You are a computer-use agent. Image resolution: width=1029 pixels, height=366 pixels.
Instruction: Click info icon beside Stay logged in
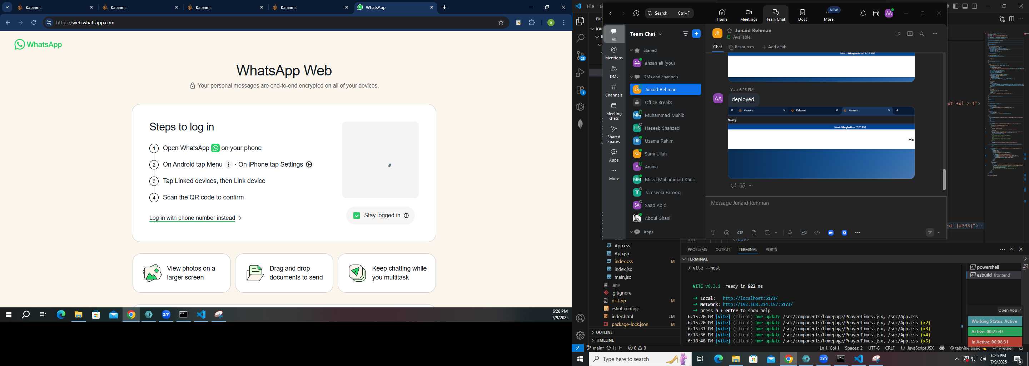pyautogui.click(x=406, y=216)
